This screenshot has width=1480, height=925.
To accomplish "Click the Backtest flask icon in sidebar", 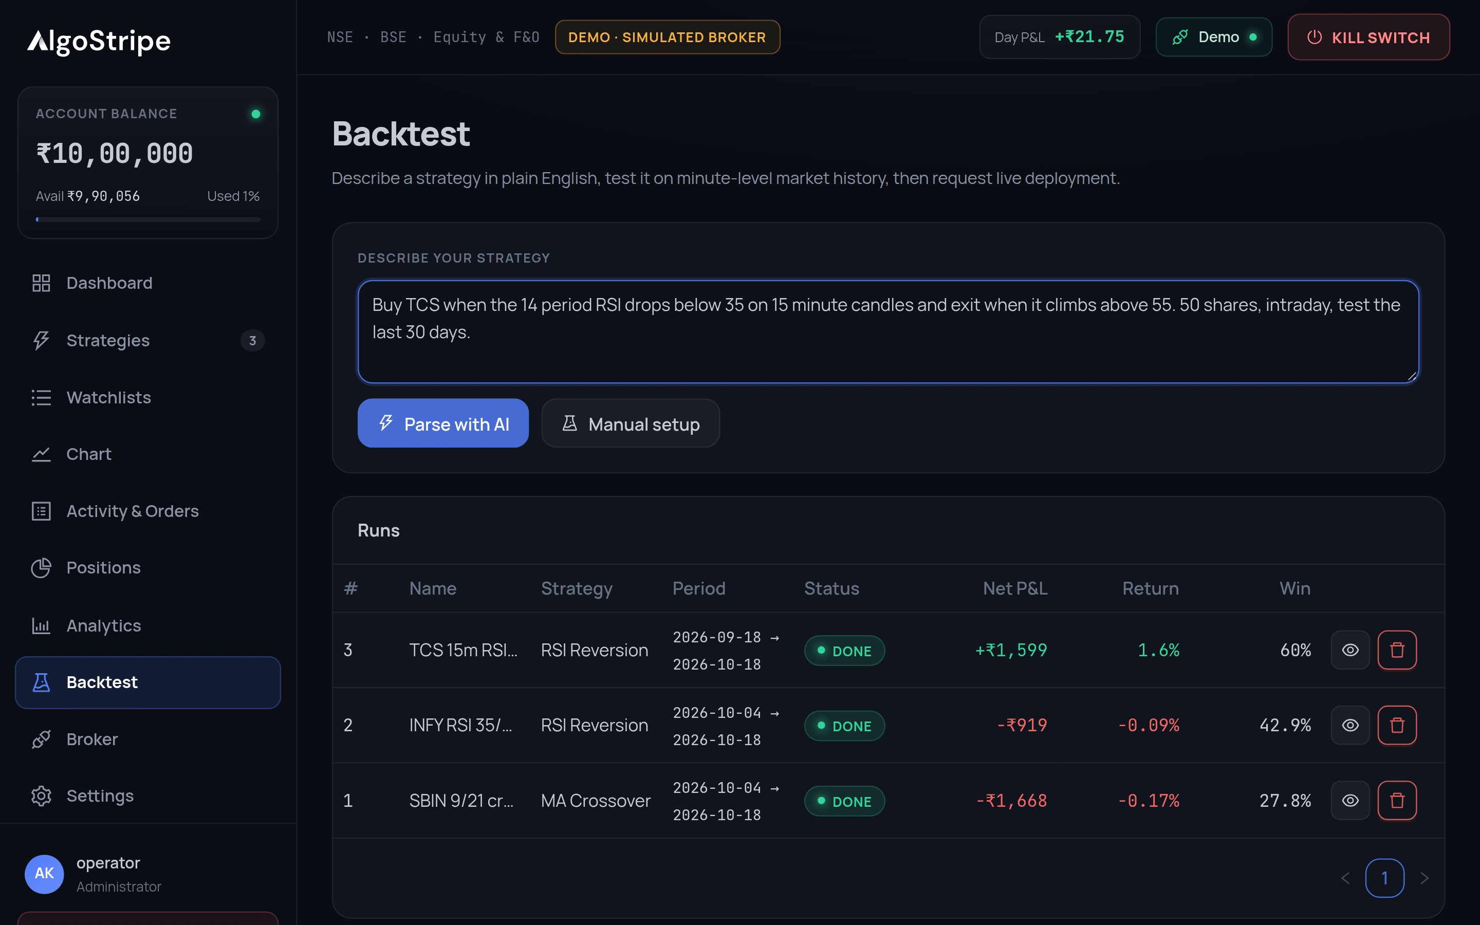I will tap(41, 682).
